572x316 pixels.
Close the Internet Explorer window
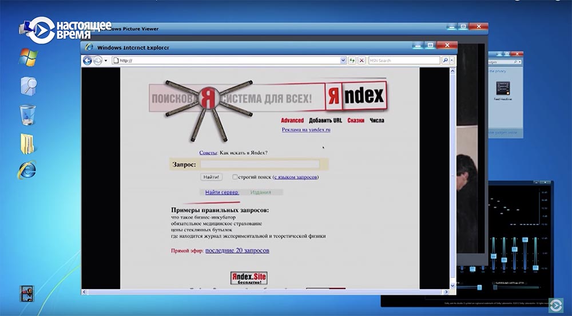point(447,45)
